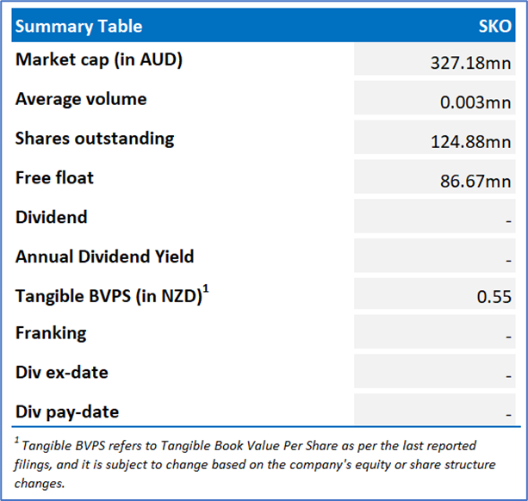Click the SKO ticker column header
Viewport: 528px width, 501px height.
coord(495,26)
